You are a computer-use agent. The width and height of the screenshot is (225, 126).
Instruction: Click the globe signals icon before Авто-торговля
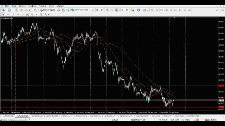coord(68,10)
